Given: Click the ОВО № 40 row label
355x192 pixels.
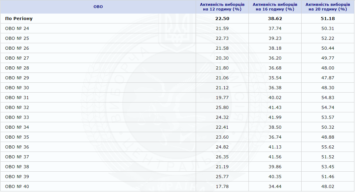Looking at the screenshot, I should [17, 186].
